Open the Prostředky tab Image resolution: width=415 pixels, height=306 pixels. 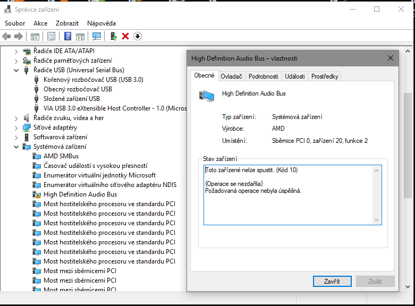coord(325,76)
